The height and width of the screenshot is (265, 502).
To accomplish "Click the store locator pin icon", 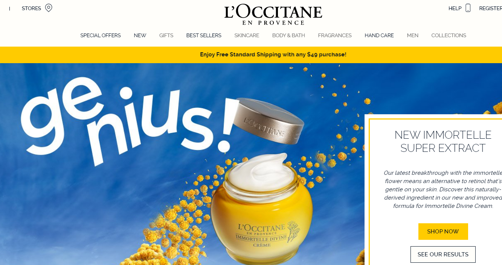I will pyautogui.click(x=49, y=8).
